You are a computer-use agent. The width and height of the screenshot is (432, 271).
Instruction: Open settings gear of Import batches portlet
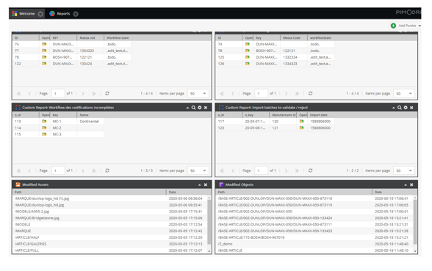tap(406, 108)
